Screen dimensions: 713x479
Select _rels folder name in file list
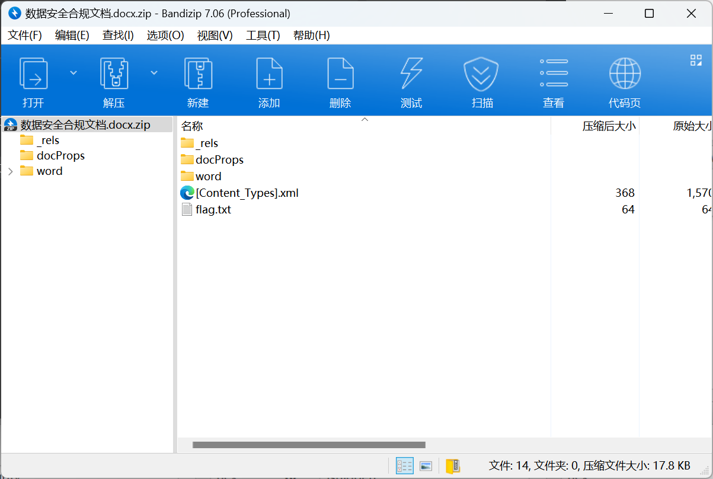(207, 143)
